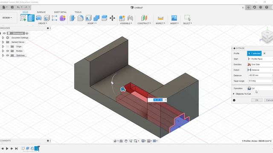Viewport: 273px width, 153px height.
Task: Expand Document Settings node
Action: click(x=3, y=38)
